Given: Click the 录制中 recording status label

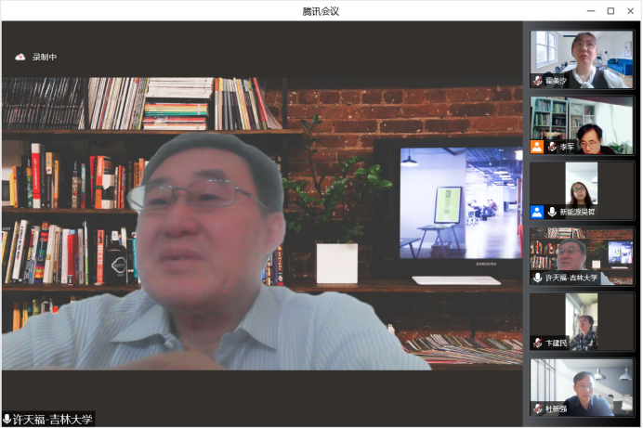Looking at the screenshot, I should [45, 58].
